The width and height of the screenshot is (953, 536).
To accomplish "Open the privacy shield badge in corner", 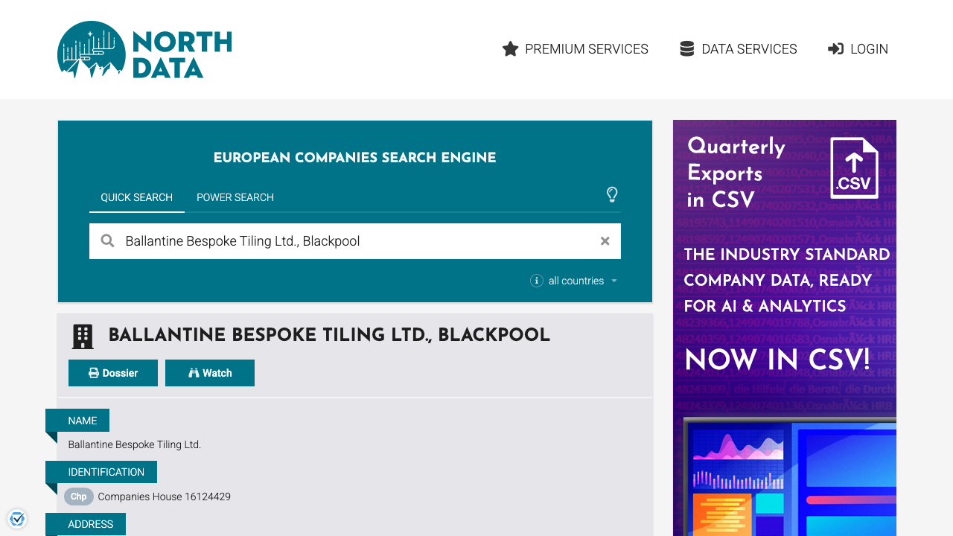I will click(17, 518).
